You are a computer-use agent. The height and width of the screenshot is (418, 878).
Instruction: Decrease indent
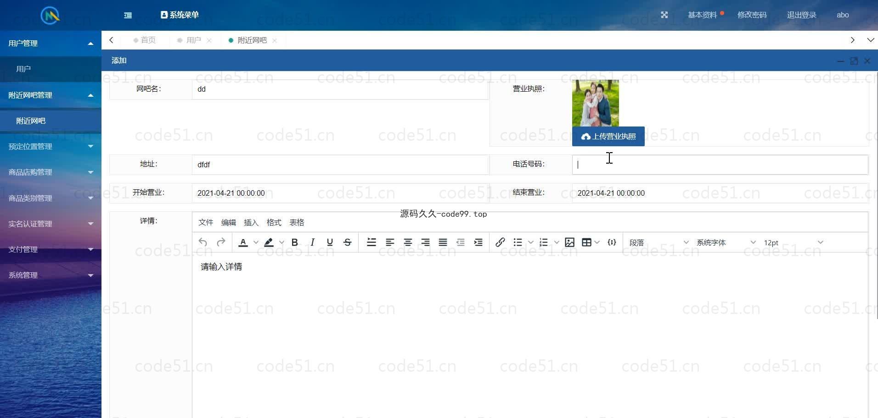(x=461, y=242)
